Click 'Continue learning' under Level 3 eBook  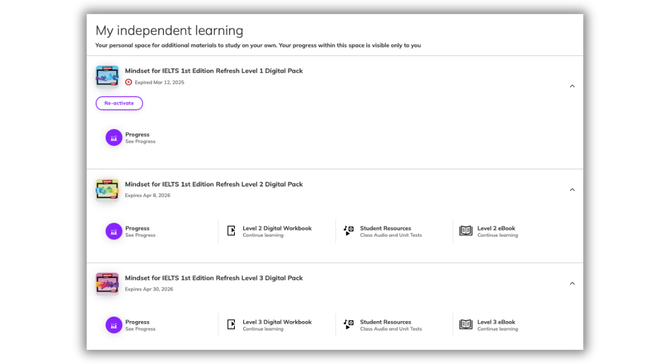coord(498,329)
